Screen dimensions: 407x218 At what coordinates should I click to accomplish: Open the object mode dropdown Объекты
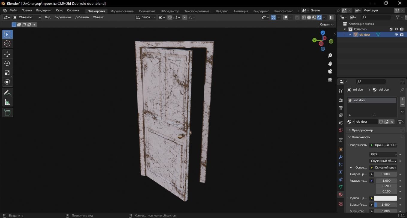click(27, 17)
